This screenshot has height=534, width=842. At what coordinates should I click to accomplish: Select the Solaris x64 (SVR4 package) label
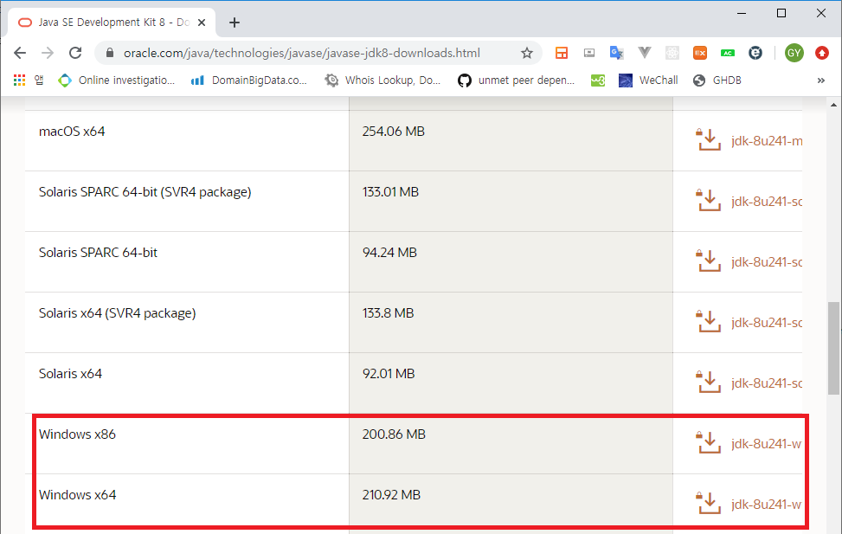coord(117,312)
